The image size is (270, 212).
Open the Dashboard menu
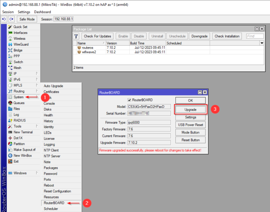click(x=42, y=12)
